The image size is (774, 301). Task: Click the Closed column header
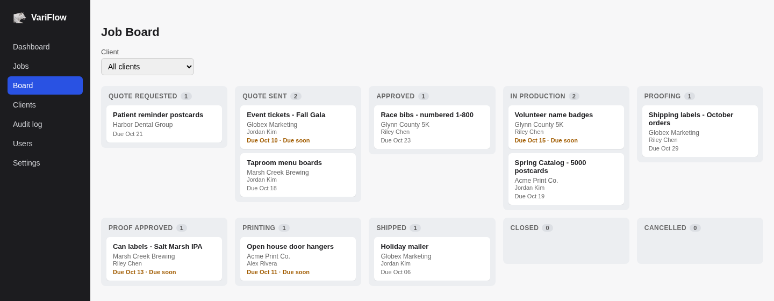click(525, 228)
